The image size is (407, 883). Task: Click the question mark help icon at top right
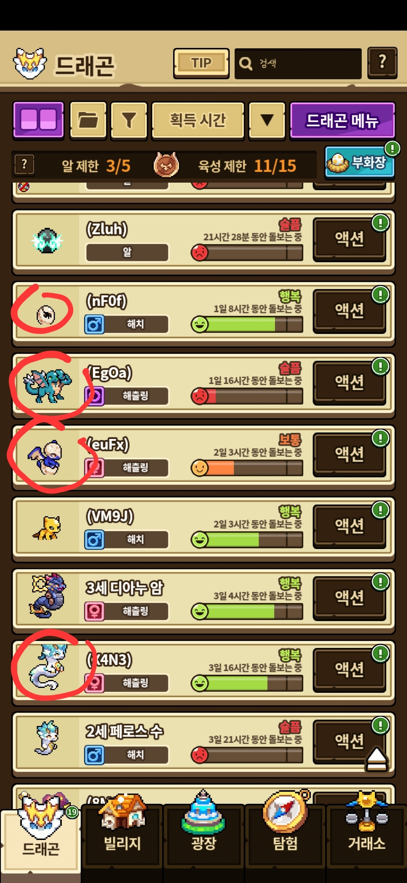382,62
